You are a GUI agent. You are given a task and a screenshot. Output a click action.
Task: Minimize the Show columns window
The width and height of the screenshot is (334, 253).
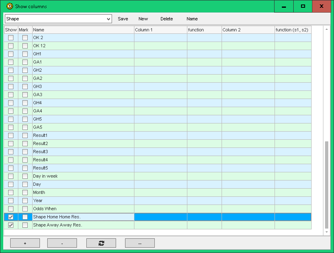click(283, 7)
